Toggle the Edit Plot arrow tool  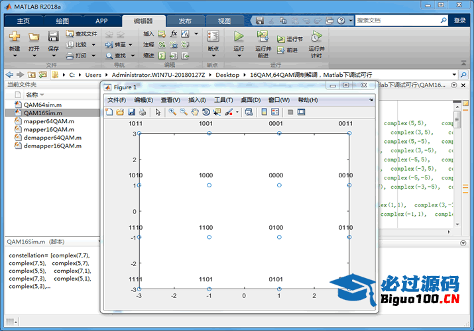[158, 112]
